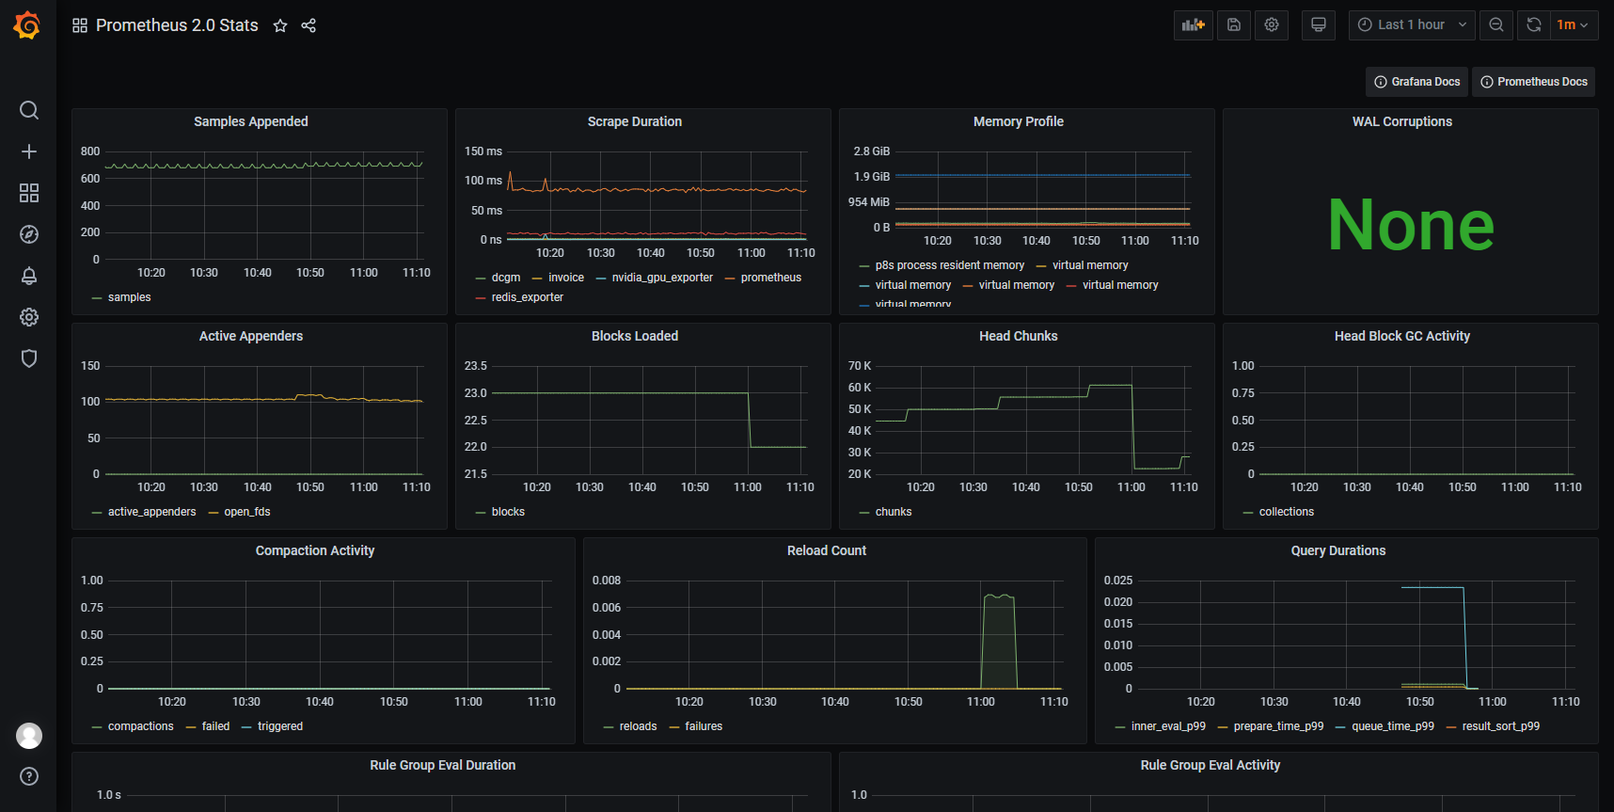The height and width of the screenshot is (812, 1614).
Task: Open the Blocks Loaded panel menu
Action: click(x=635, y=336)
